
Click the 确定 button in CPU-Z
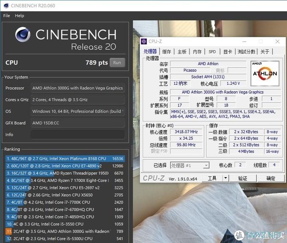coord(271,178)
